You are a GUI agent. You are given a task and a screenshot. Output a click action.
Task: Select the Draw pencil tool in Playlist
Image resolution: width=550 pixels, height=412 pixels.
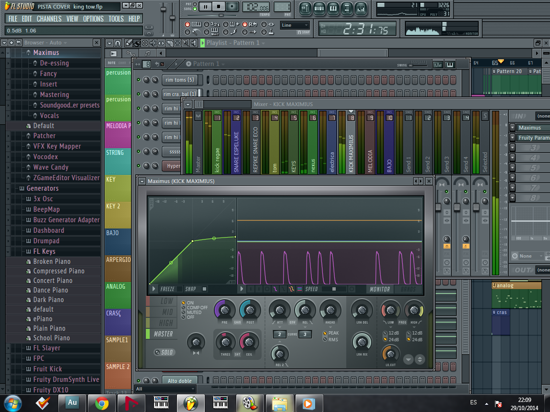tap(129, 43)
